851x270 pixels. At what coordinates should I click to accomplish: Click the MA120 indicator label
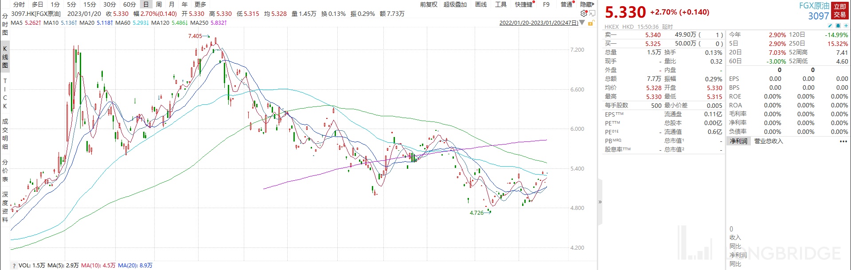pos(160,23)
